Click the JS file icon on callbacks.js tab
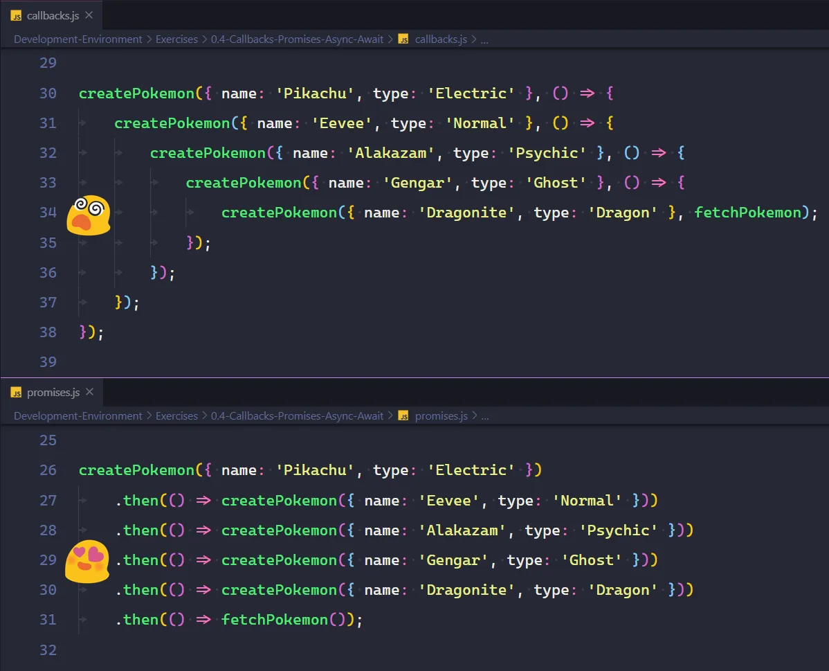Image resolution: width=829 pixels, height=671 pixels. [17, 17]
